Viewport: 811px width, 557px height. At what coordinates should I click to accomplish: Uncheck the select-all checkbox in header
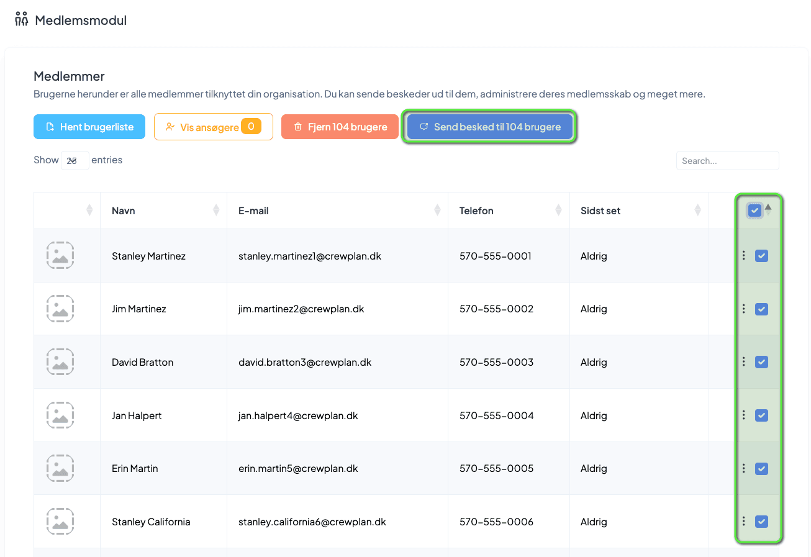754,211
